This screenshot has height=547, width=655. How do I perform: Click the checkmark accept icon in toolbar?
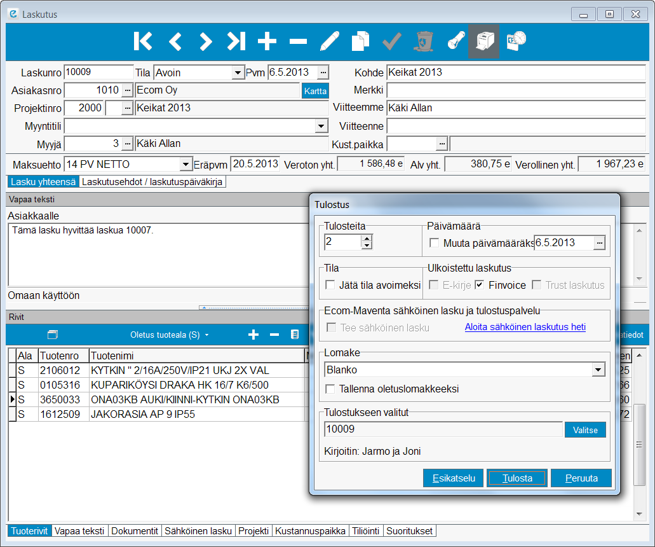pyautogui.click(x=392, y=41)
